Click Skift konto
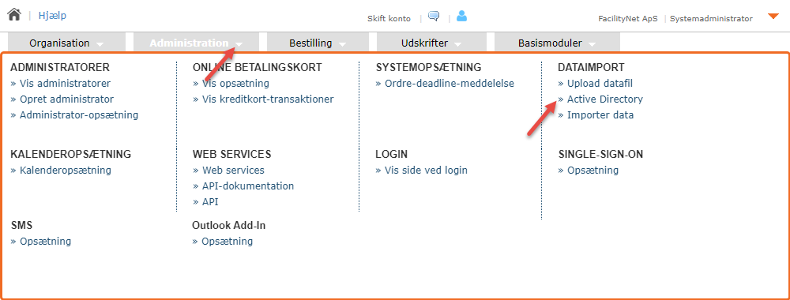 point(389,19)
